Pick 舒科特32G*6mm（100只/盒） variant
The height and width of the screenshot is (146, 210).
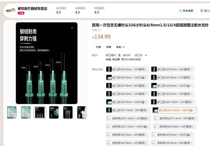[172, 135]
